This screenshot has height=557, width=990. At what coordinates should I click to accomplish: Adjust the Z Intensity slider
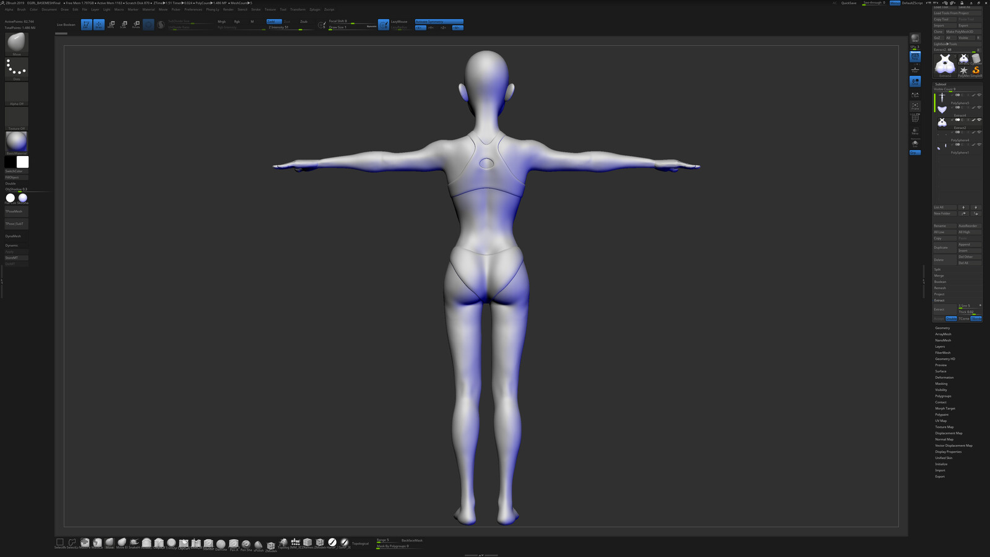tap(290, 27)
